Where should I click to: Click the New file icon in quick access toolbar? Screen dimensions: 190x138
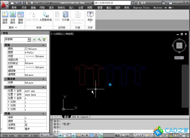(x=12, y=3)
